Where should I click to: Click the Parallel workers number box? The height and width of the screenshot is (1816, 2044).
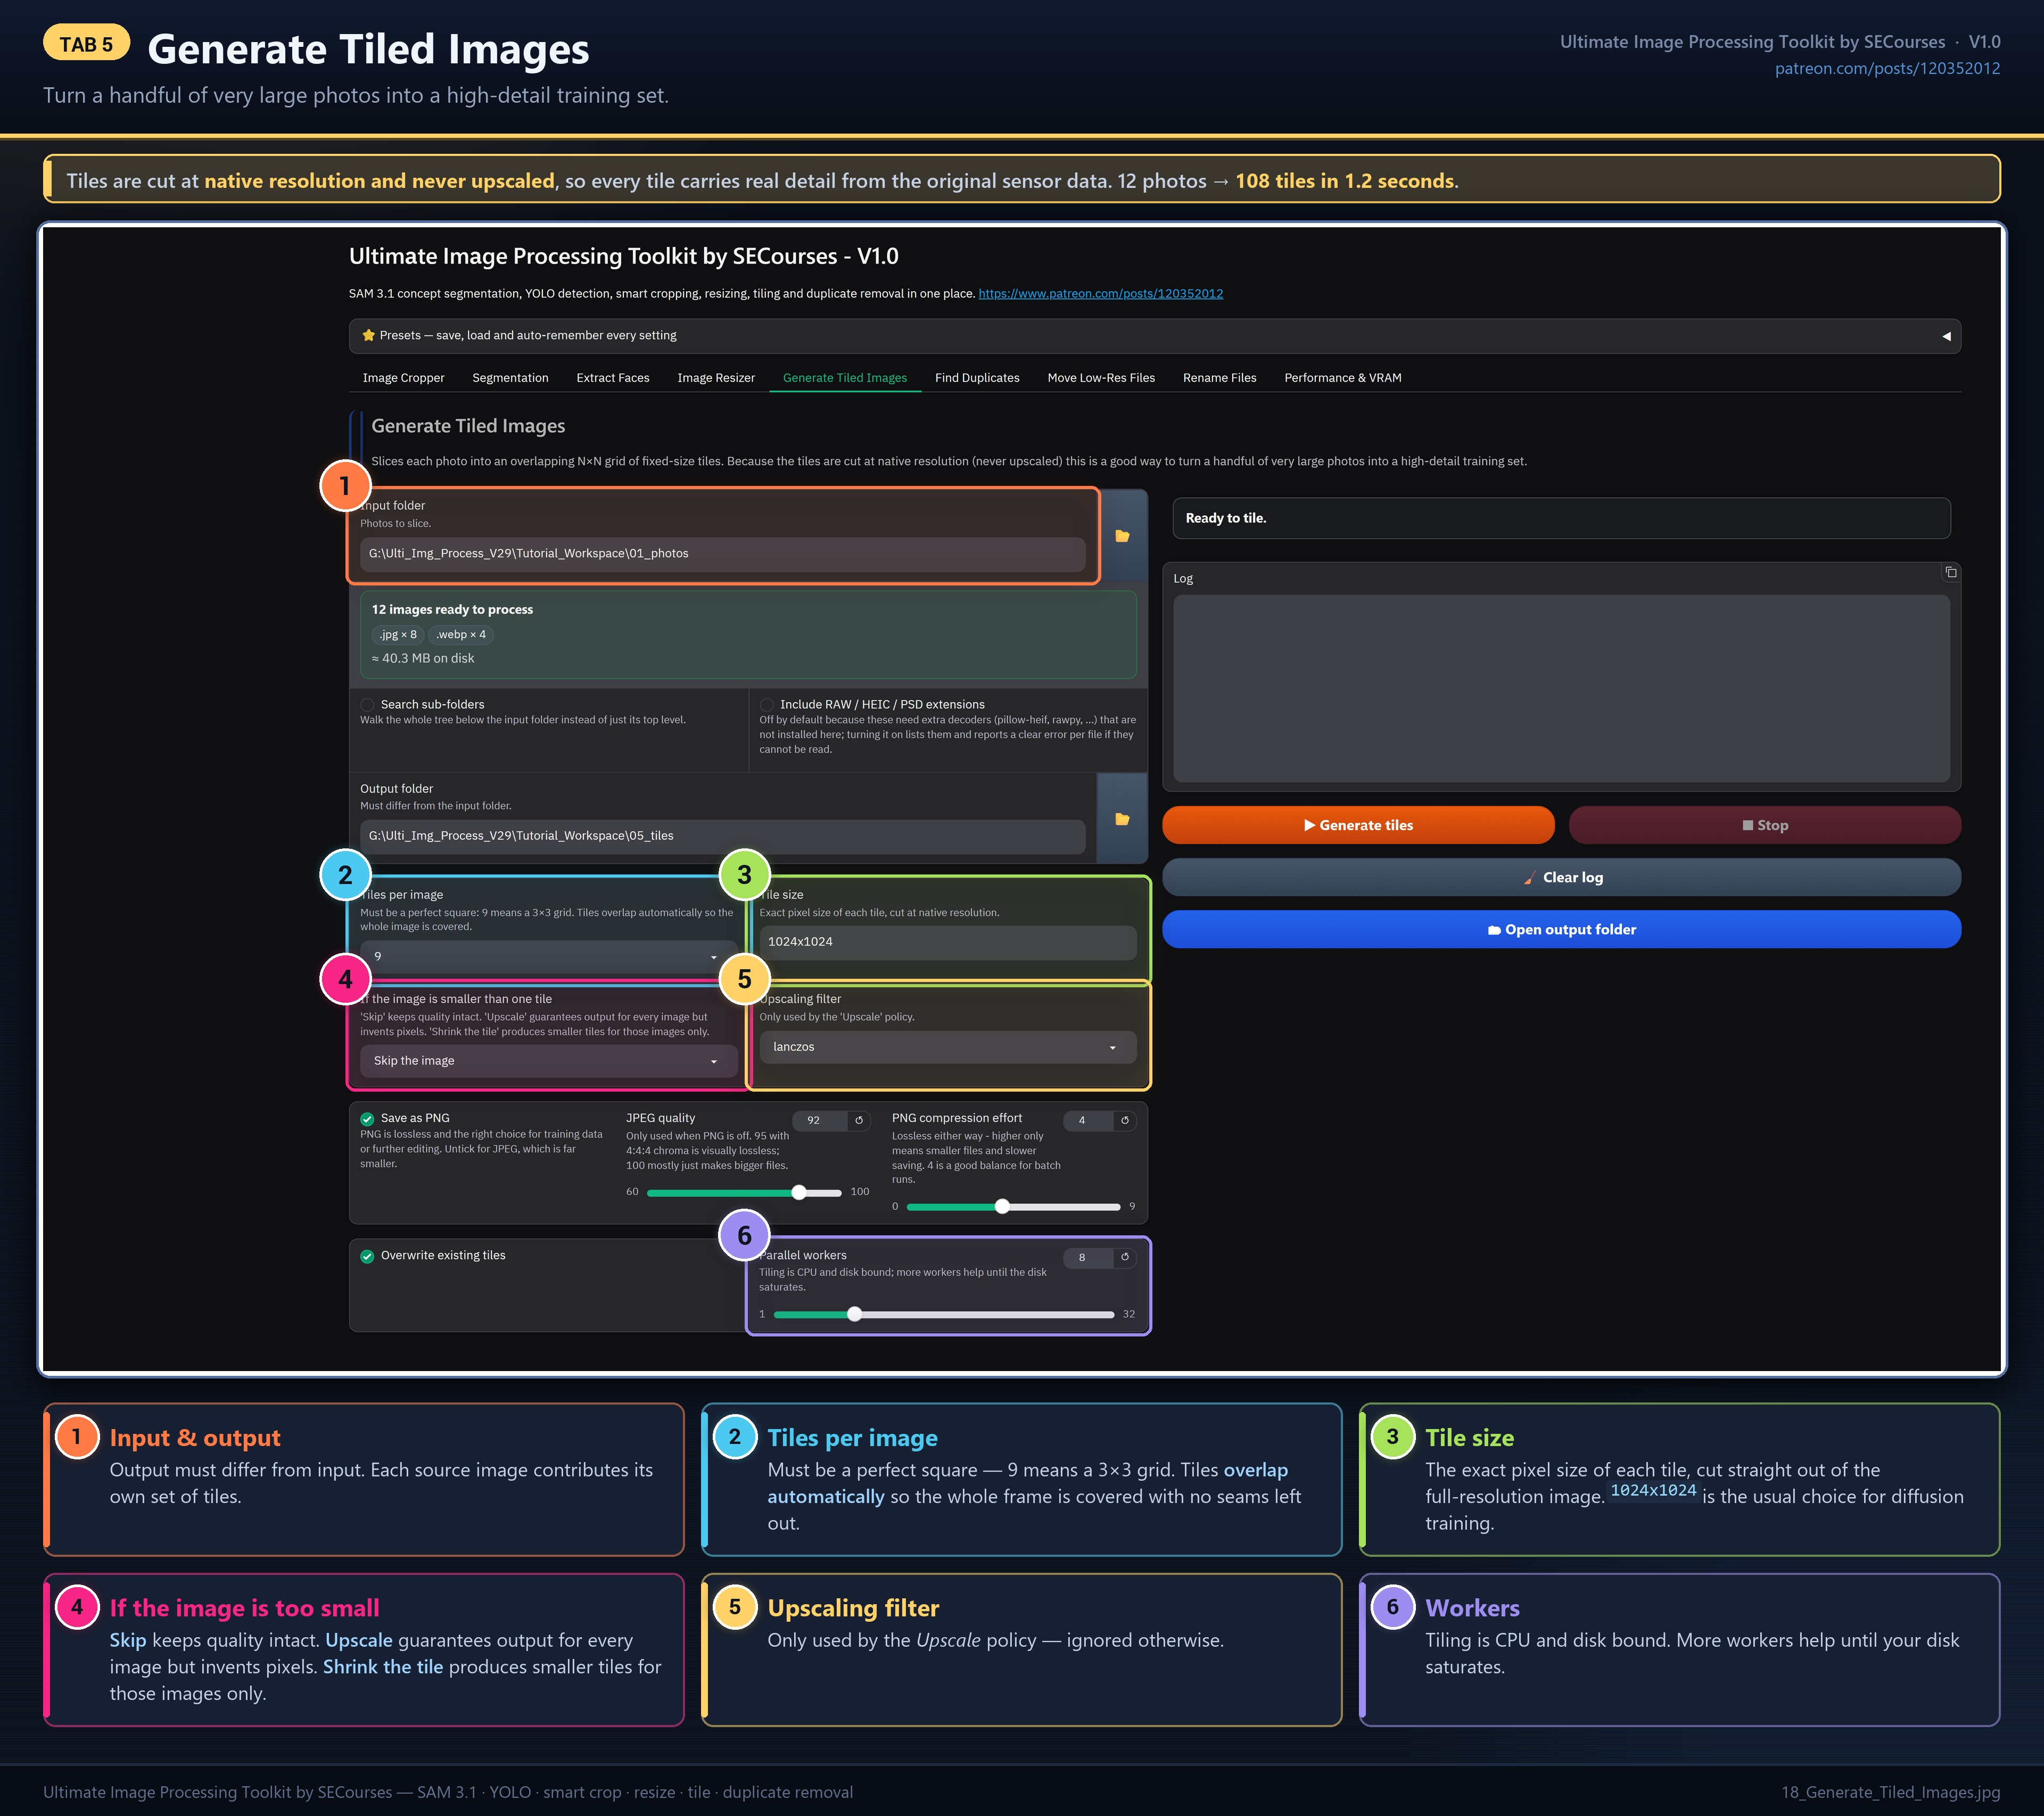1088,1257
